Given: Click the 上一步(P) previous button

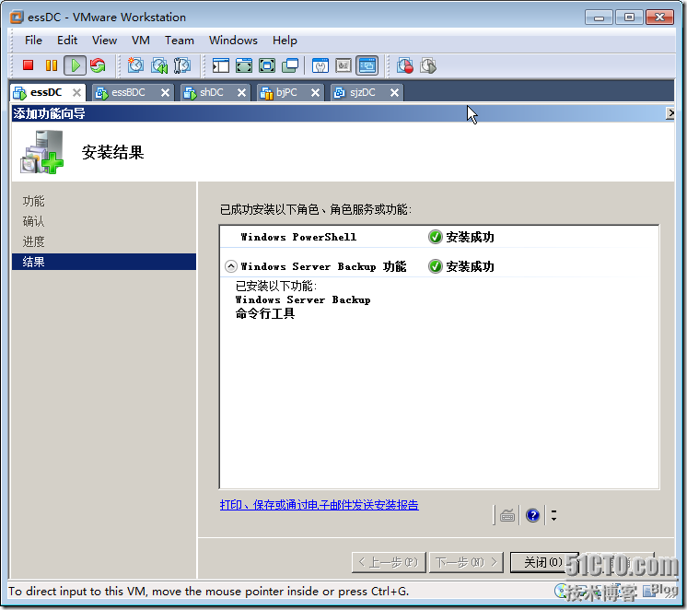Looking at the screenshot, I should 389,562.
